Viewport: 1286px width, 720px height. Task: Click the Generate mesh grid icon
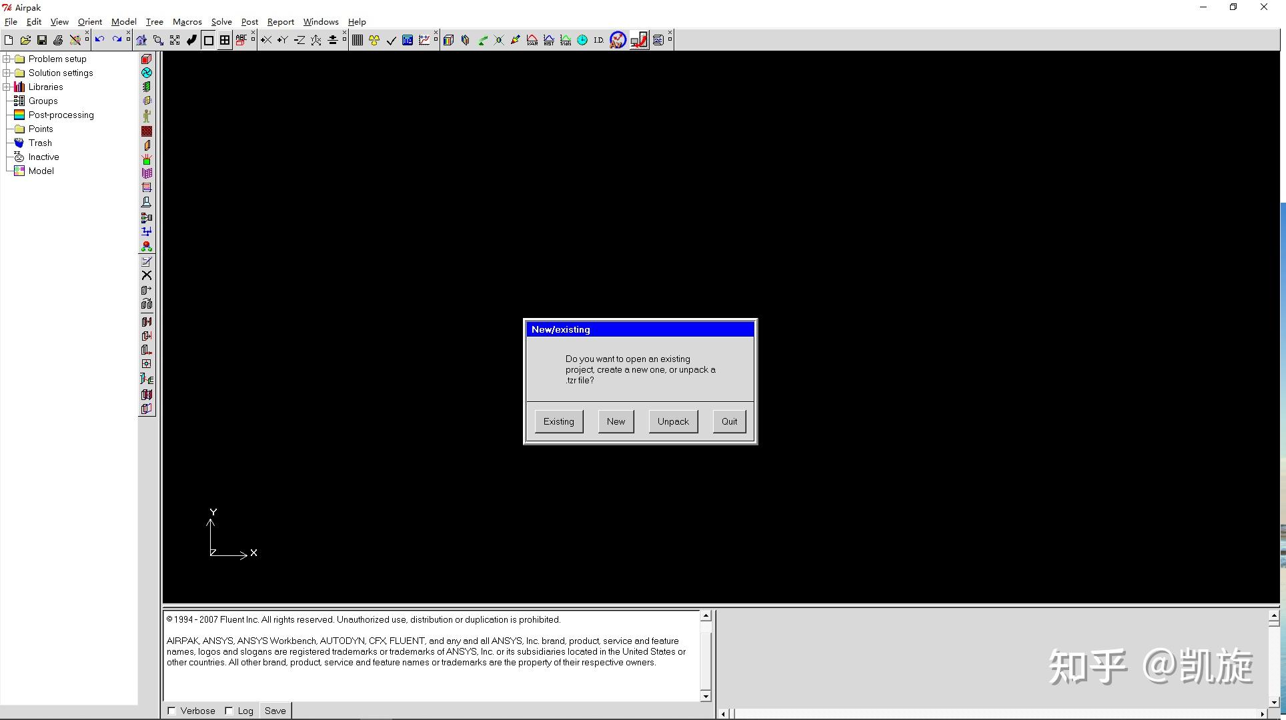(x=358, y=40)
